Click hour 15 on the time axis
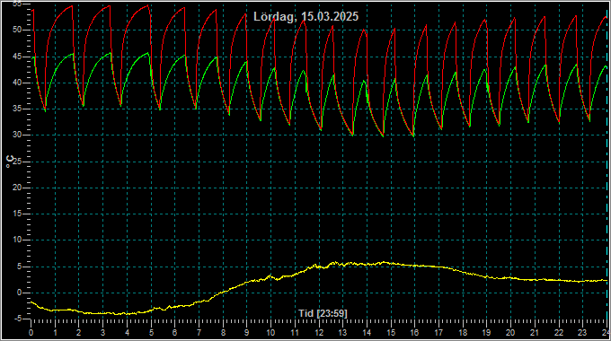The image size is (611, 341). 391,333
